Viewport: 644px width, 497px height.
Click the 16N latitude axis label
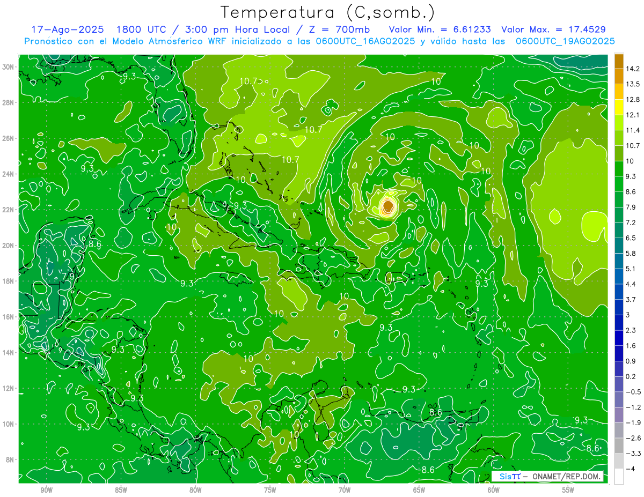click(9, 317)
